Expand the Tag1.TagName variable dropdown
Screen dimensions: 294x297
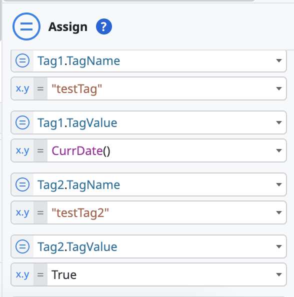pyautogui.click(x=279, y=60)
